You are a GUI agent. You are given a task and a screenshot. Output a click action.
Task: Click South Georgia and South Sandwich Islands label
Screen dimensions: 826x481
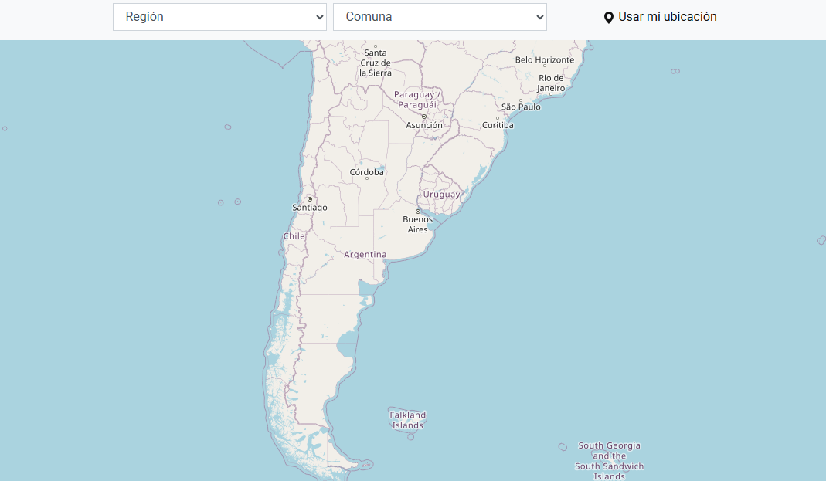coord(609,461)
